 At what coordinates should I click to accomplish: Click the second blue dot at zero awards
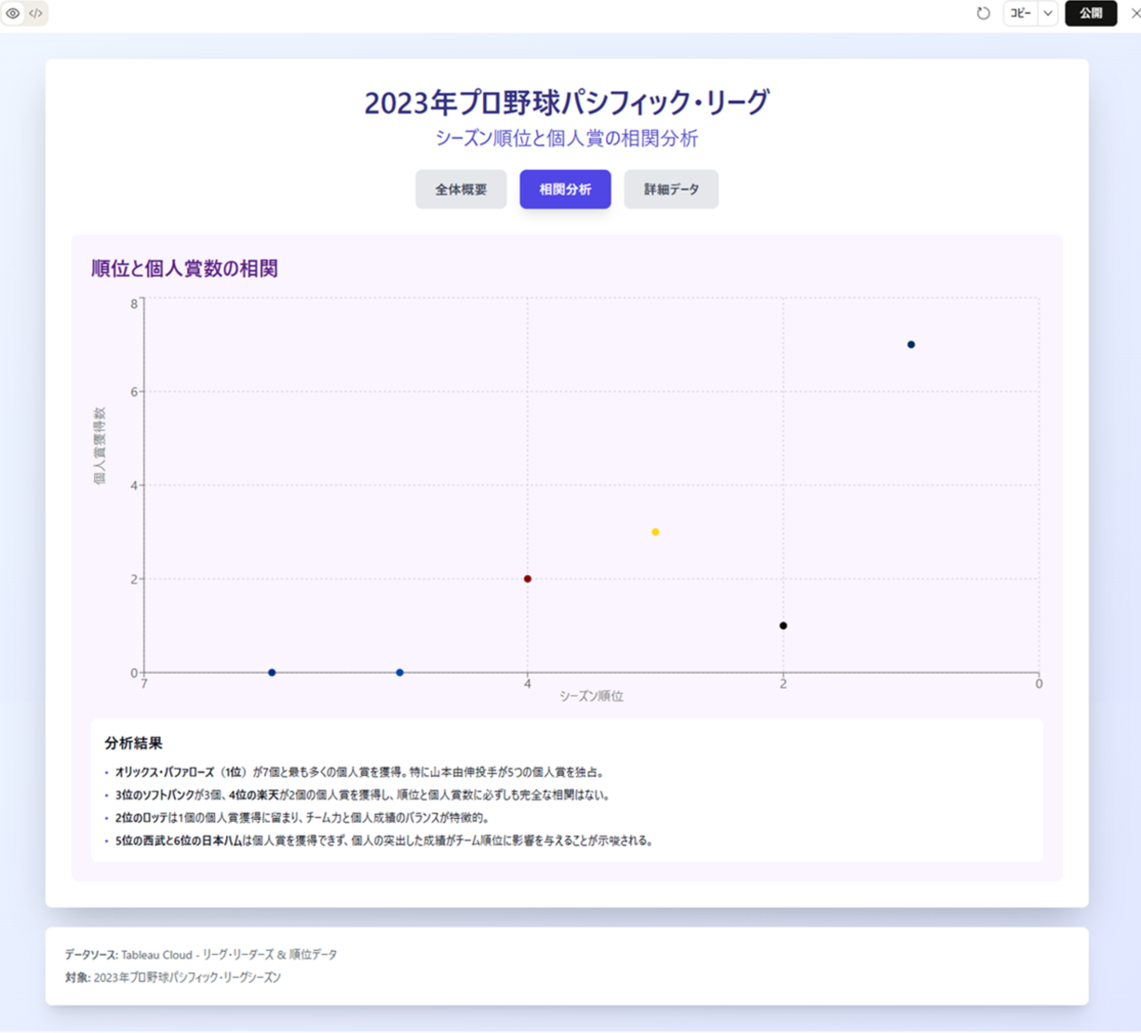coord(398,672)
